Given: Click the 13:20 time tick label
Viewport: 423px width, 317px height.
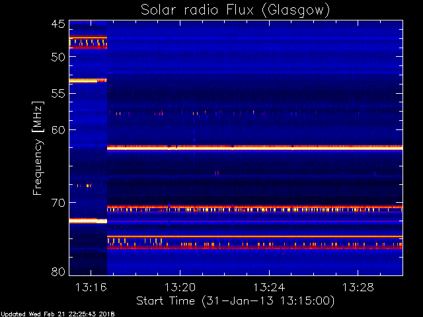Looking at the screenshot, I should pyautogui.click(x=180, y=288).
